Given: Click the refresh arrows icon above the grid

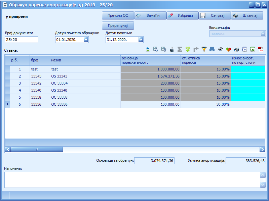Looking at the screenshot, I should click(x=148, y=49).
